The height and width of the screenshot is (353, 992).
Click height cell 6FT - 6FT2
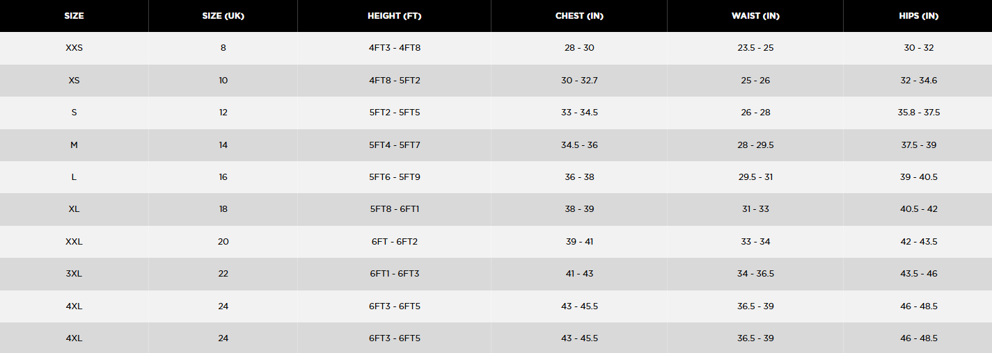click(394, 242)
